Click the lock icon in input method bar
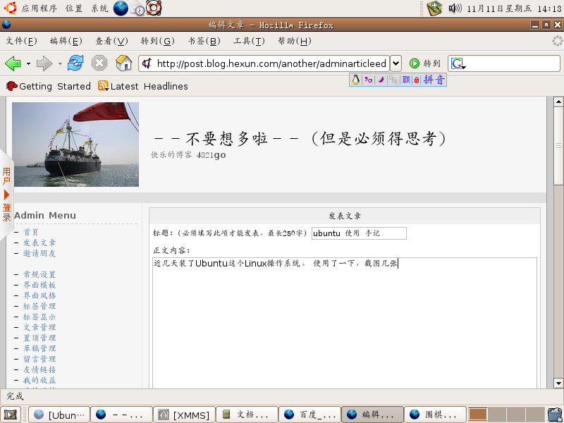 [x=417, y=80]
